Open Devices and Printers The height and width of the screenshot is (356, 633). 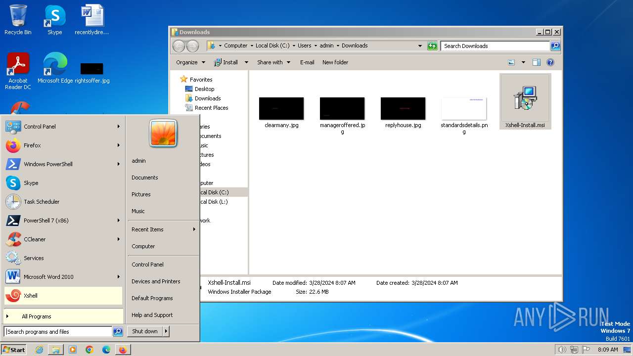(156, 281)
